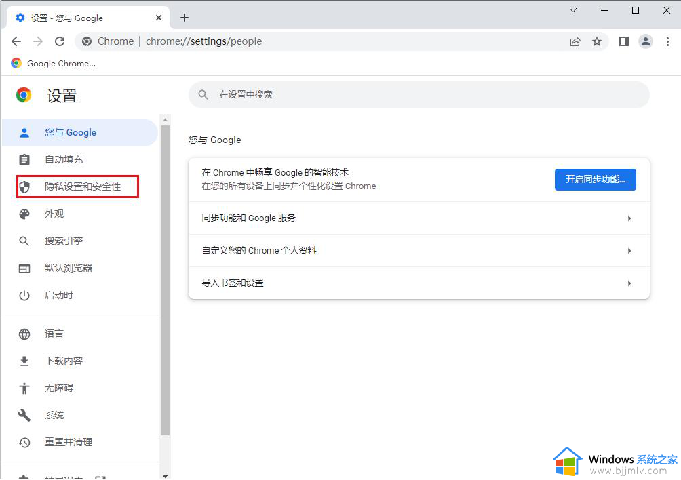Open the 您与 Google section
681x480 pixels.
coord(80,133)
